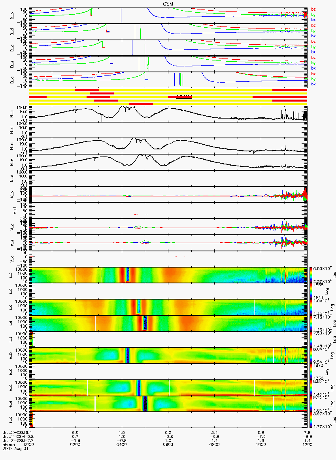Select the B_d panel axis label

(12, 32)
